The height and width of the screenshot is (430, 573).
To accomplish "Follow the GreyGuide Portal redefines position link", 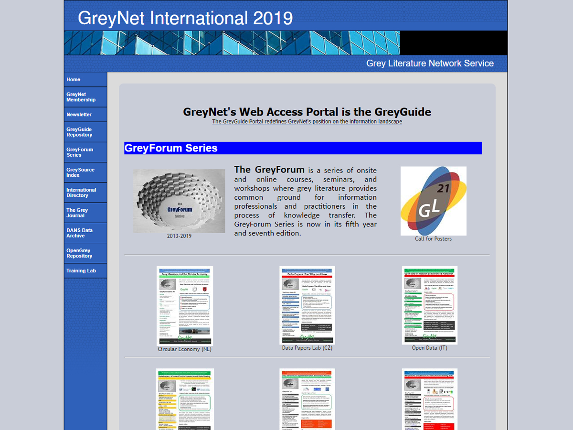I will (307, 122).
